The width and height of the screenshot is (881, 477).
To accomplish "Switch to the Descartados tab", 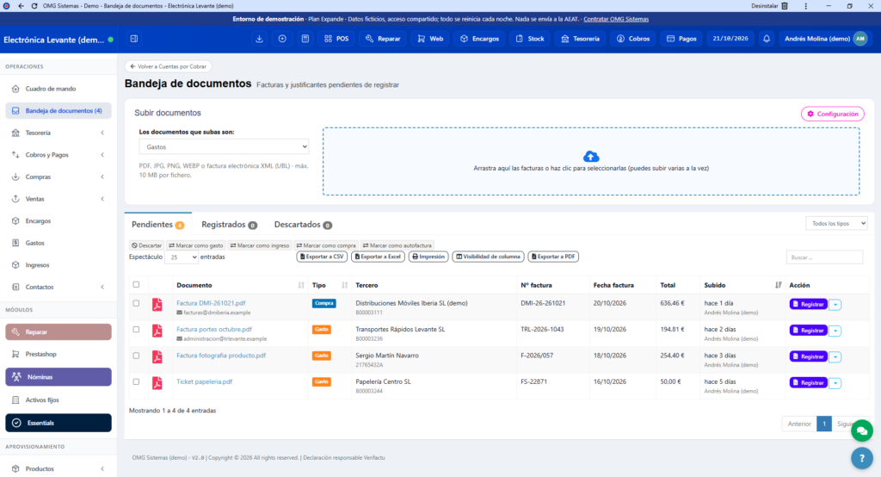I will pyautogui.click(x=303, y=225).
